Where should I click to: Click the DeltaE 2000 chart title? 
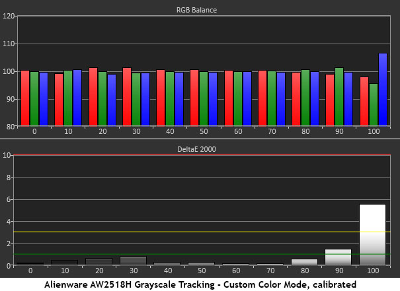tap(196, 149)
